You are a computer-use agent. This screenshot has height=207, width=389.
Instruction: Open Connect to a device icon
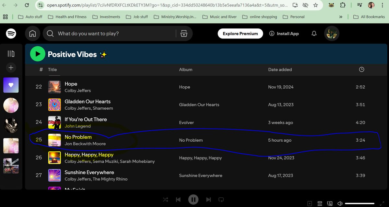pyautogui.click(x=330, y=203)
